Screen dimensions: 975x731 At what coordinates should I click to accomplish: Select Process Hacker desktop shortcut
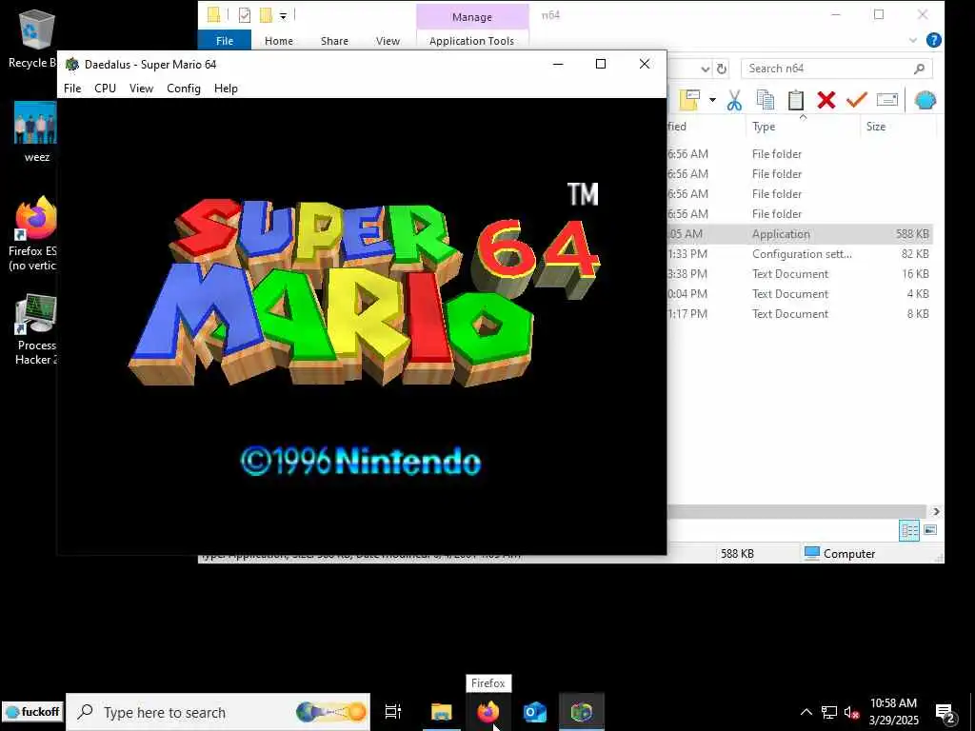tap(35, 329)
